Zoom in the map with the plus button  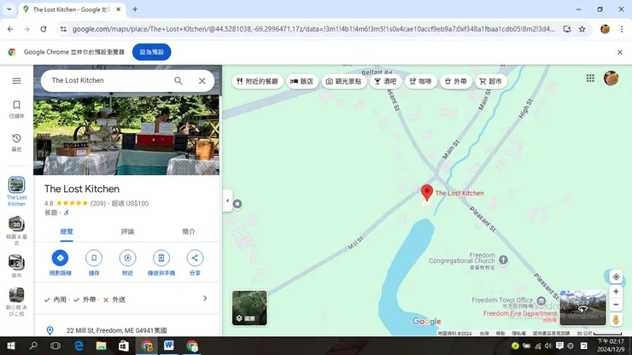[616, 291]
